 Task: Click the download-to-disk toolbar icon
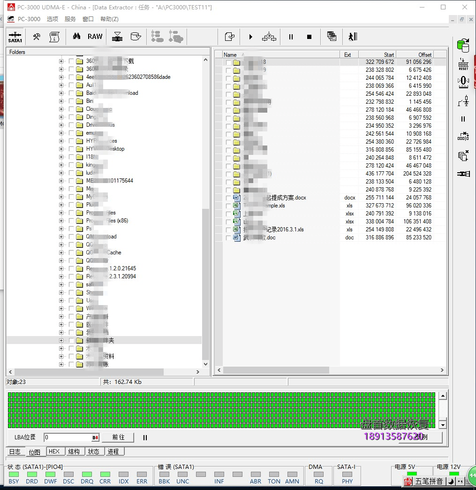tap(117, 37)
